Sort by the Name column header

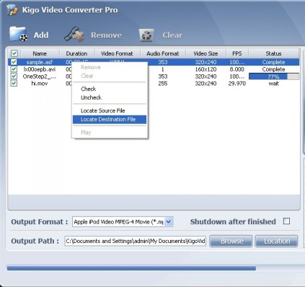coord(40,53)
